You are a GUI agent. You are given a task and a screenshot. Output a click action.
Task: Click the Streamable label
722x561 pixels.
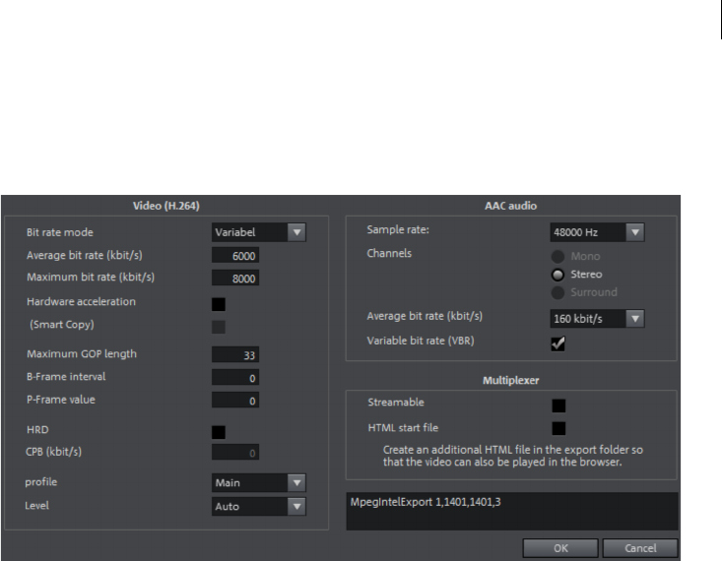(396, 403)
